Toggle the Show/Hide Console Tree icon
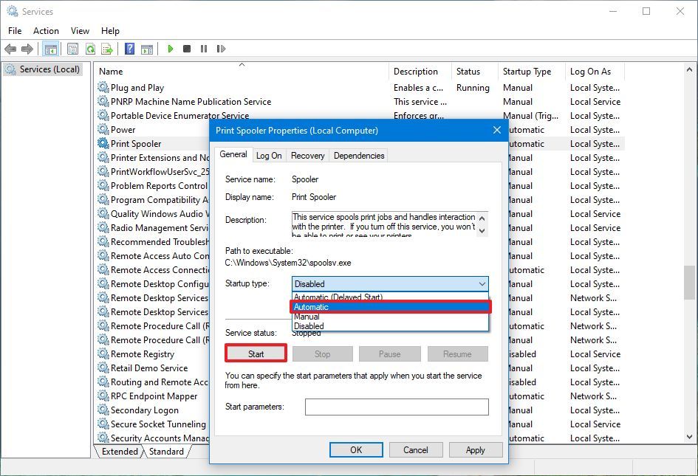This screenshot has width=698, height=476. pos(50,49)
